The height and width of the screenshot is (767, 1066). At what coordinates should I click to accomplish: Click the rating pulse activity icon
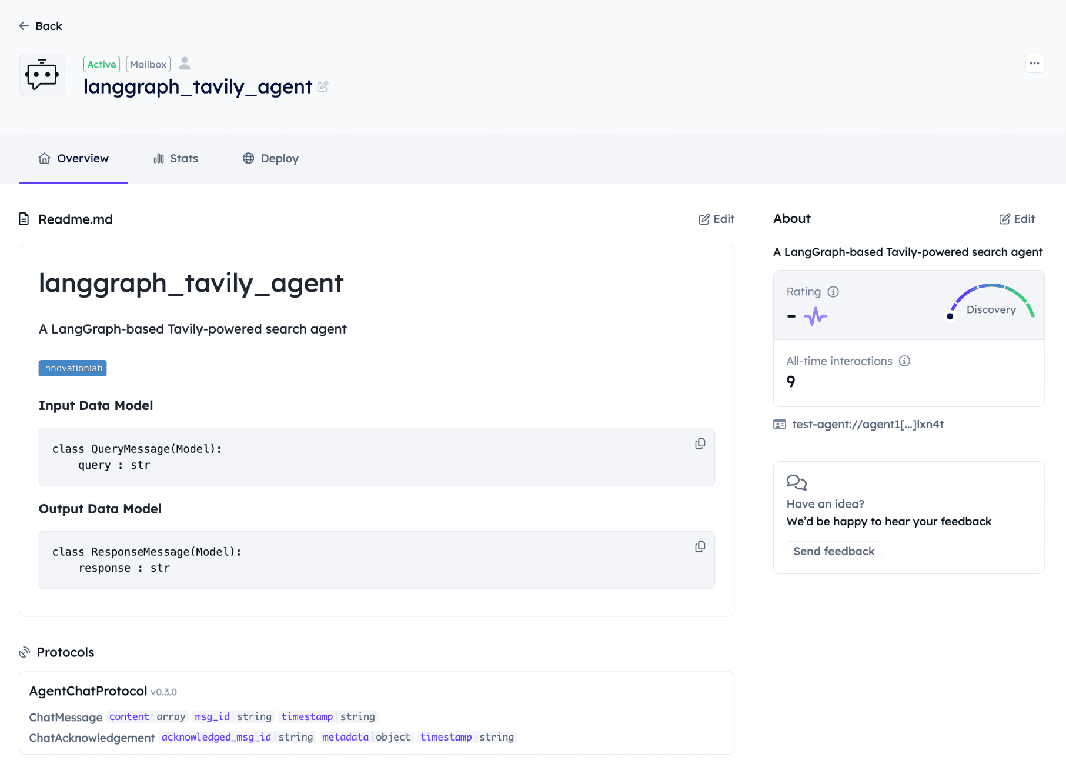pyautogui.click(x=816, y=316)
